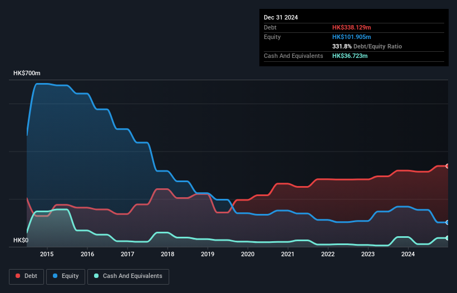Click the 2020 x-axis label
Screen dimensions: 457x293
[x=248, y=254]
